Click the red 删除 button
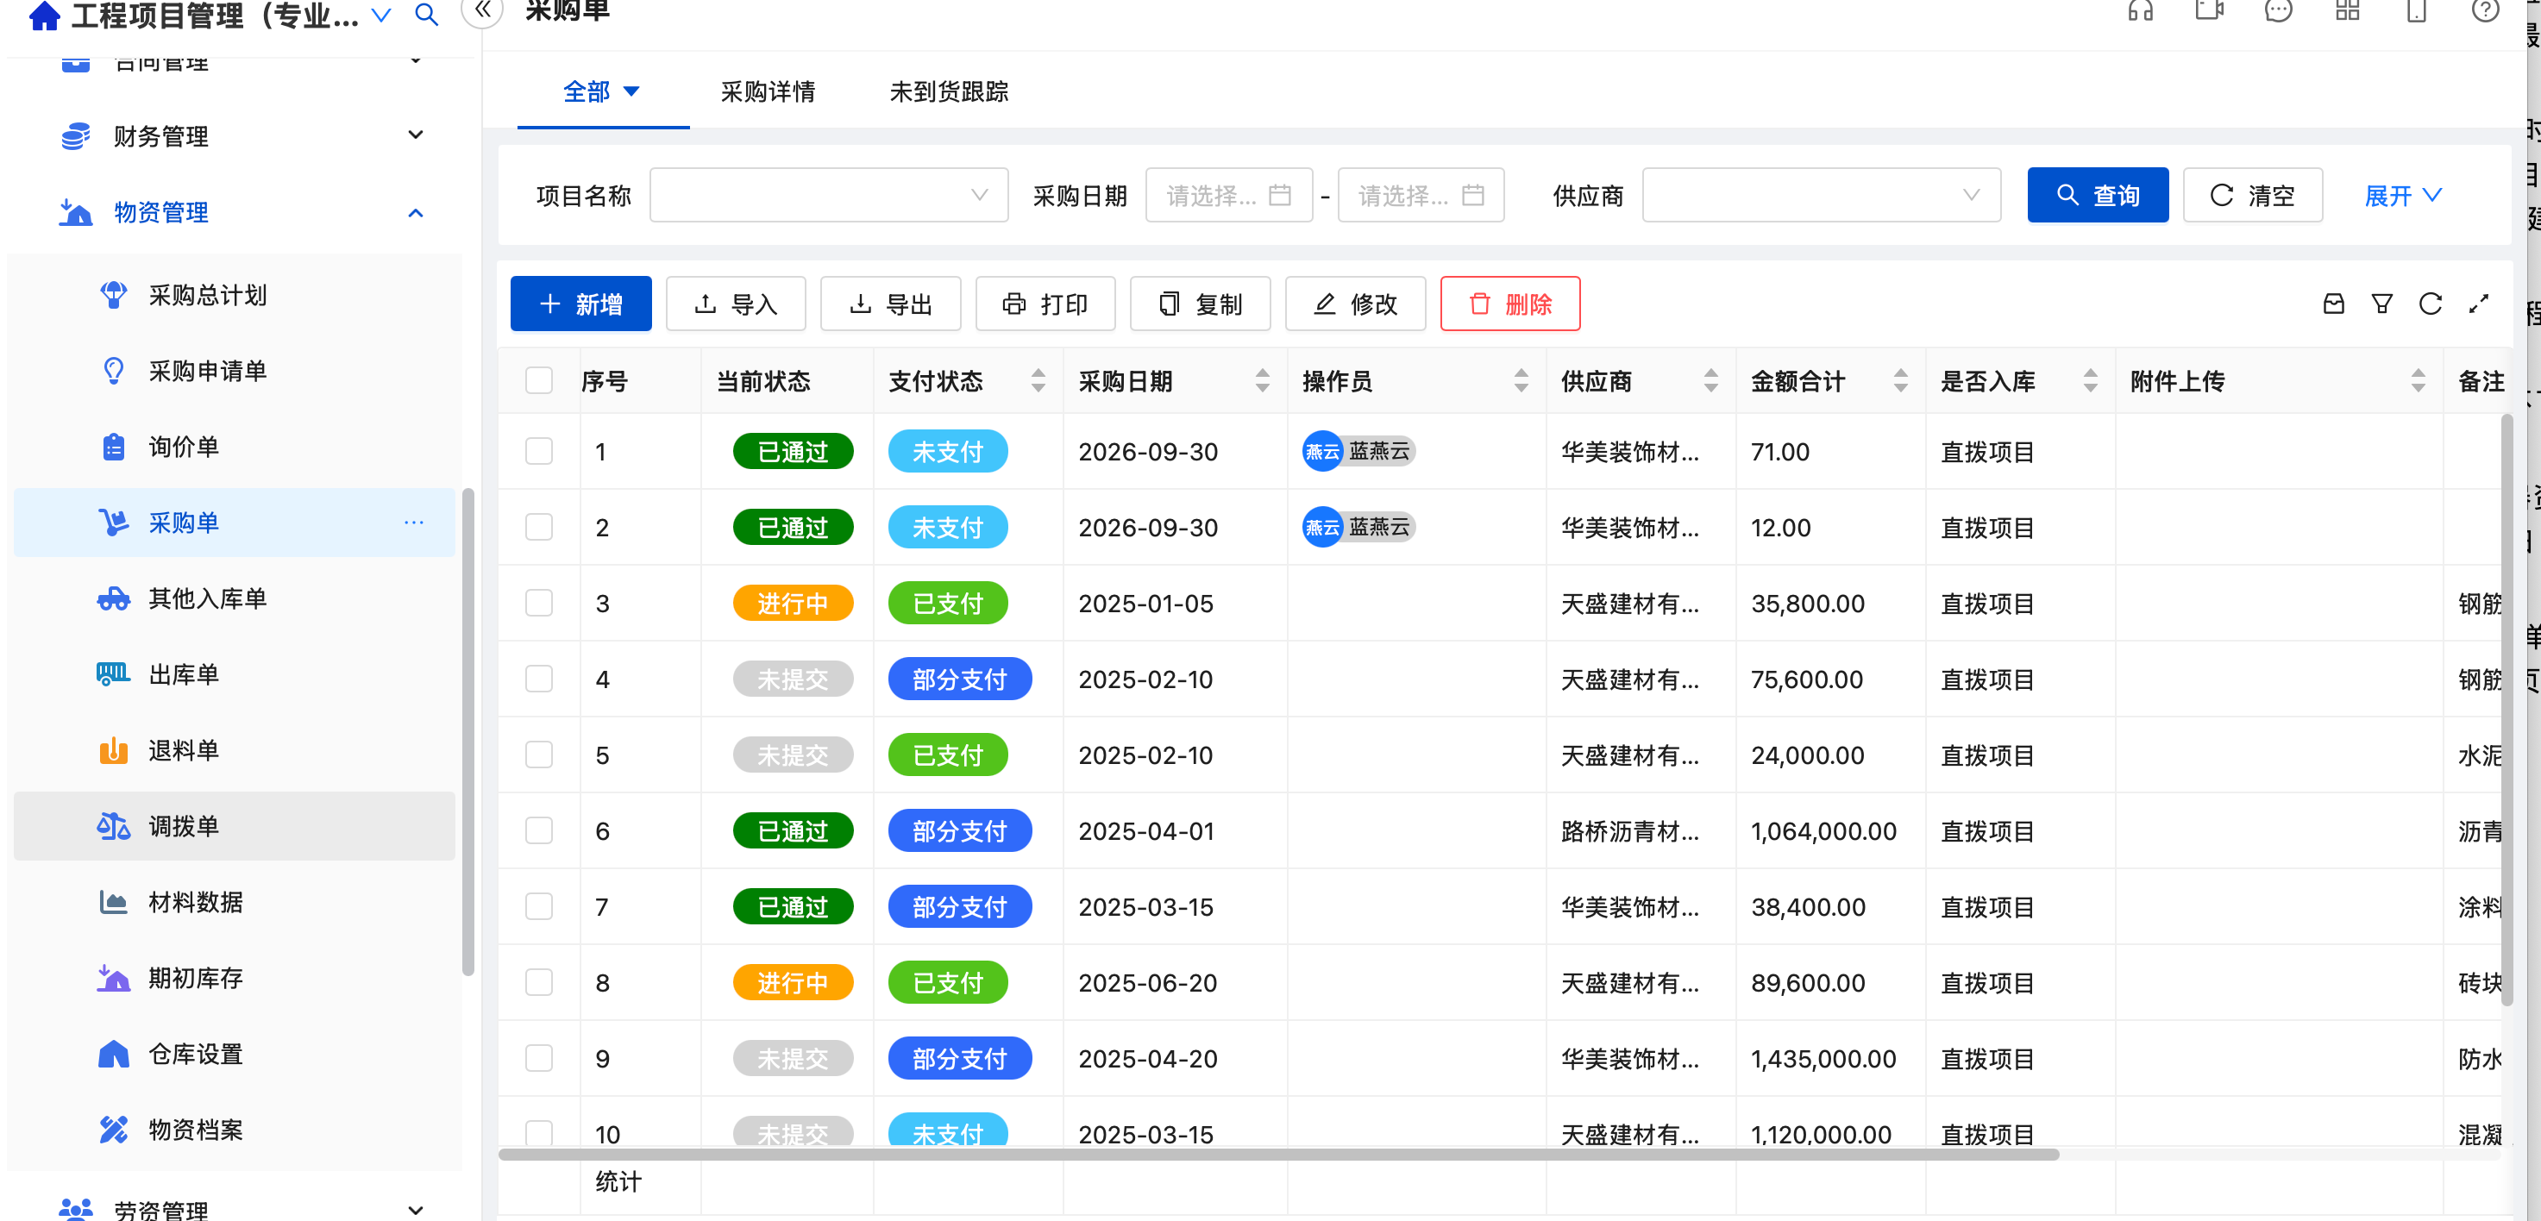2541x1221 pixels. [1510, 304]
